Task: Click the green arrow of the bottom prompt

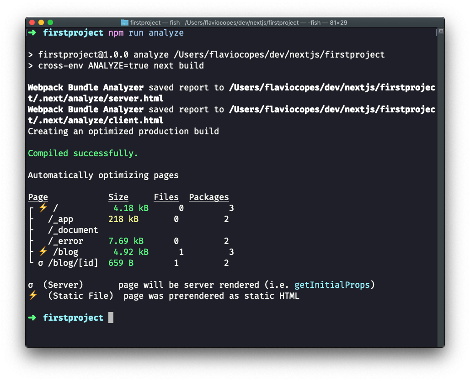Action: coord(32,317)
